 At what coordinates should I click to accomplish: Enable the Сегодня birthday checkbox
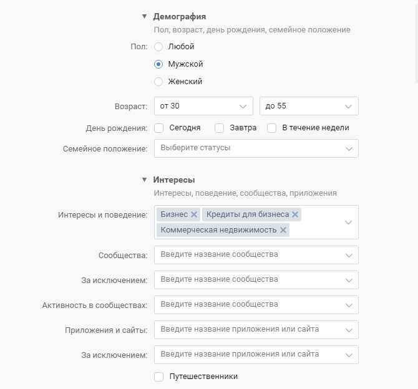(x=158, y=128)
